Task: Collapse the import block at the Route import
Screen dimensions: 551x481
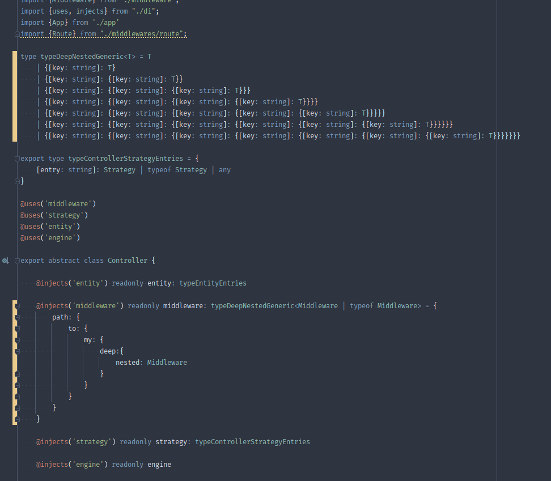Action: [x=17, y=34]
